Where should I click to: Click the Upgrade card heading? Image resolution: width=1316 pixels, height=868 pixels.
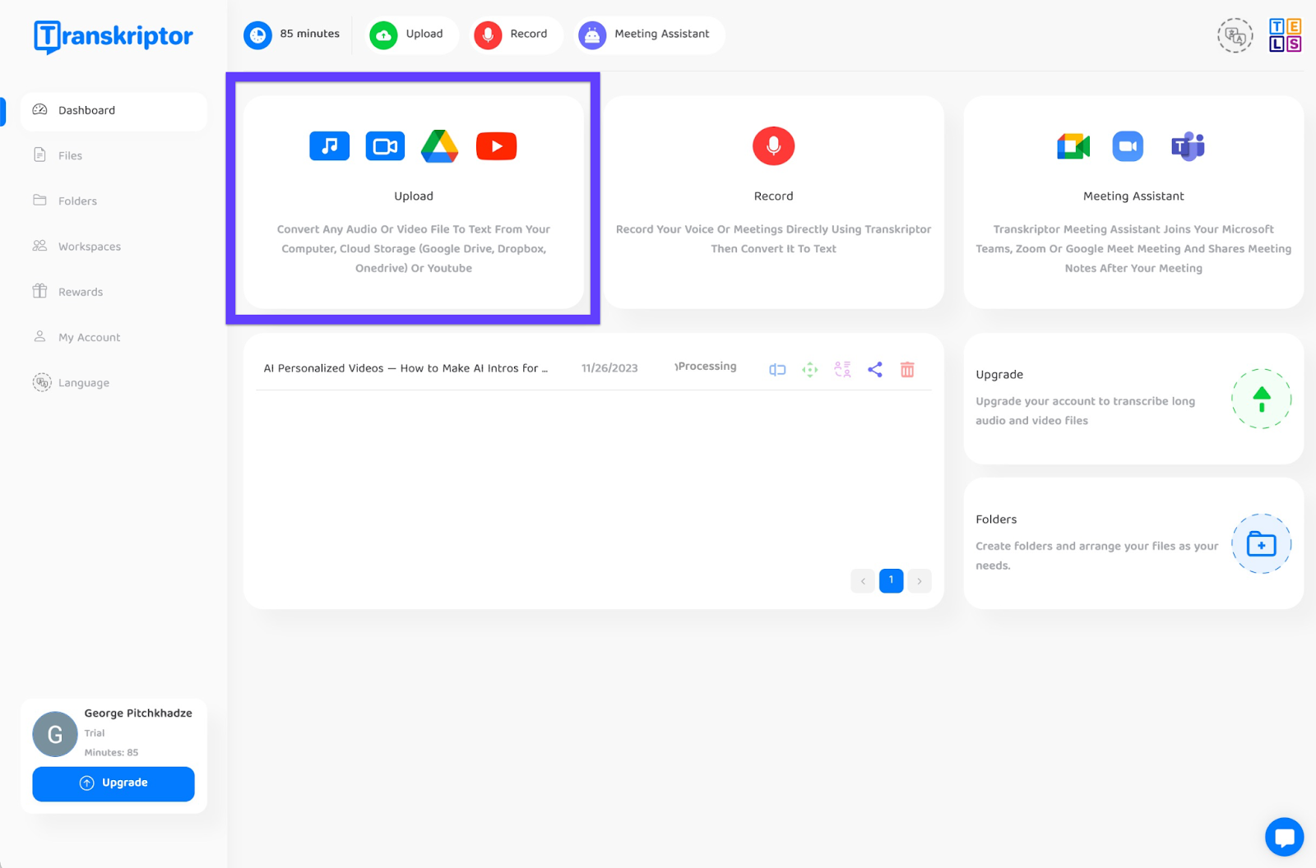999,375
